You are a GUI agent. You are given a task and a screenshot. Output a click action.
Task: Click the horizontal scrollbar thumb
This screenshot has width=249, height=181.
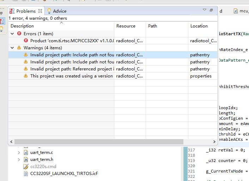[99, 142]
